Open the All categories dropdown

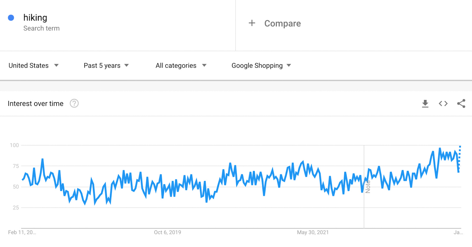(x=176, y=65)
